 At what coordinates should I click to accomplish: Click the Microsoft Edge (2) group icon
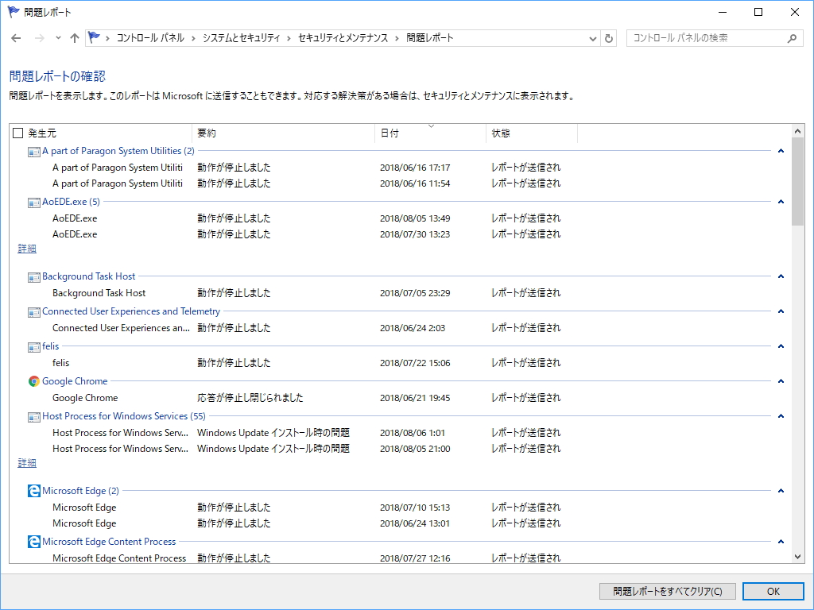click(33, 491)
